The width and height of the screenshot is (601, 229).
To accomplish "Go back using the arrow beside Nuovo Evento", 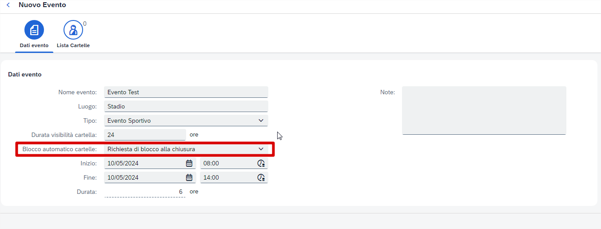I will [8, 5].
